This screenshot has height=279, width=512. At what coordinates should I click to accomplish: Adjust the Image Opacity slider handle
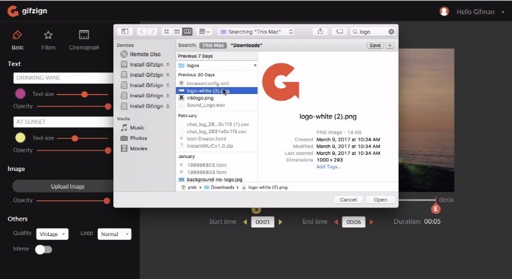106,201
